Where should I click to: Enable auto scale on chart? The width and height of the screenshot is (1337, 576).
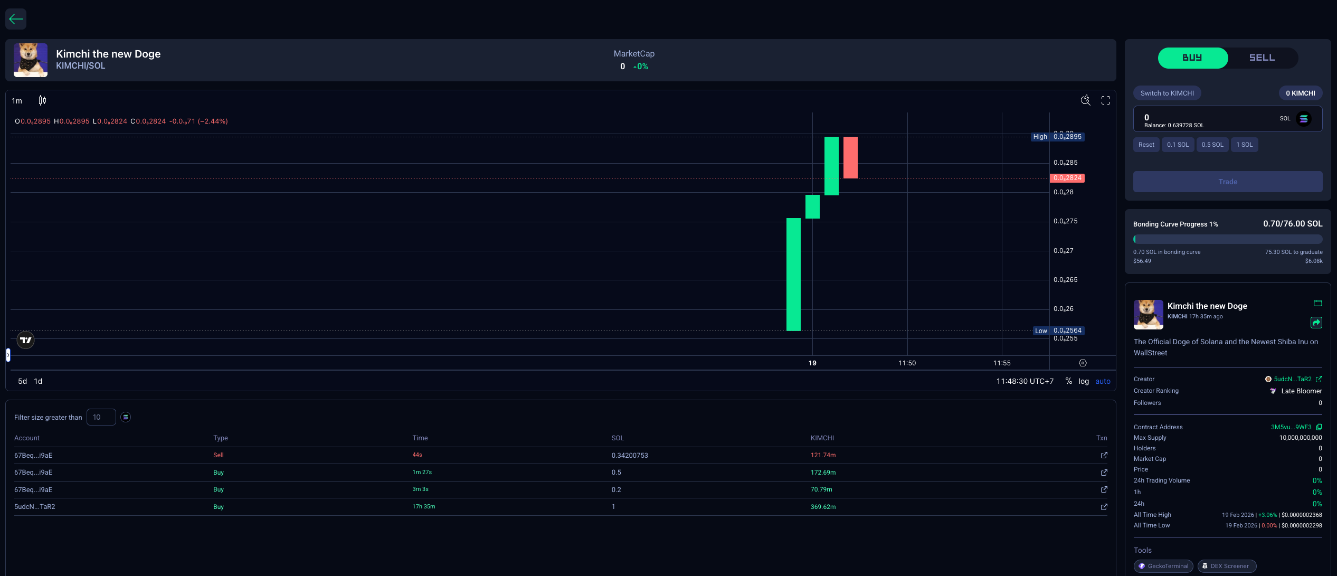pos(1103,381)
